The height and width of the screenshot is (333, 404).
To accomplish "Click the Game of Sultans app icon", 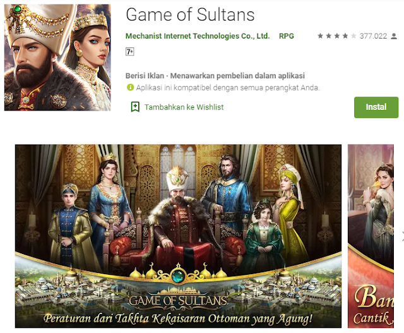I will (x=57, y=58).
